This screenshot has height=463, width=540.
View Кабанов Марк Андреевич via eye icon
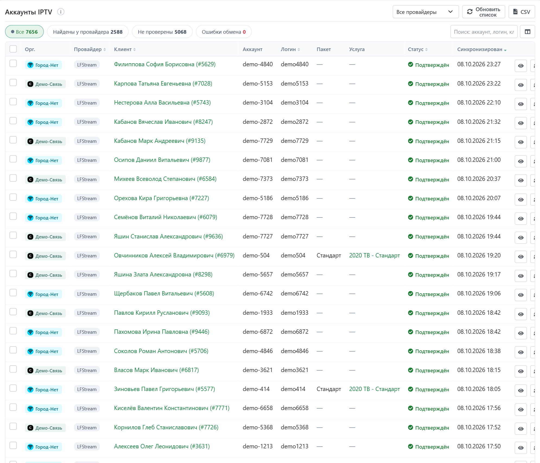pyautogui.click(x=520, y=142)
